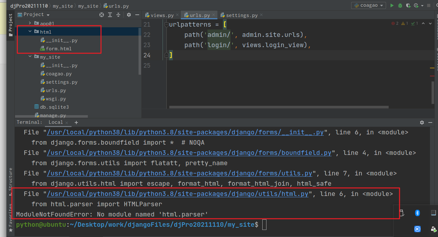Hide the Project tool window
The image size is (438, 237).
(137, 15)
